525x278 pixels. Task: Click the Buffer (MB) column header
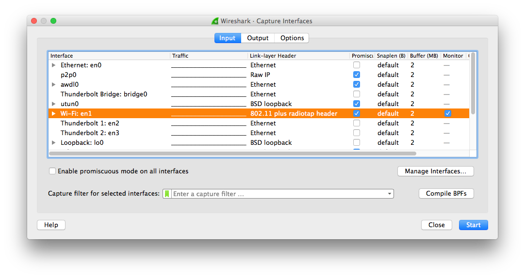pyautogui.click(x=424, y=56)
